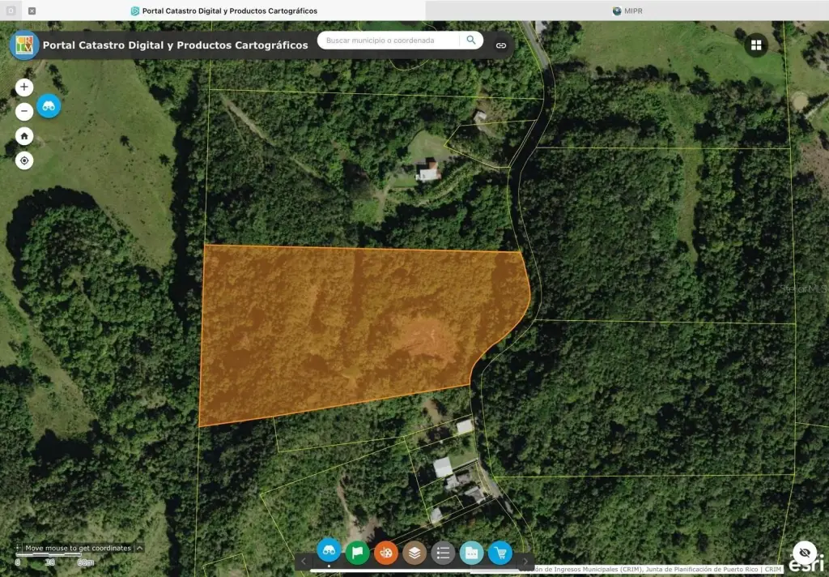The height and width of the screenshot is (577, 829).
Task: Toggle the coordinate capture crosshair icon
Action: click(x=19, y=549)
